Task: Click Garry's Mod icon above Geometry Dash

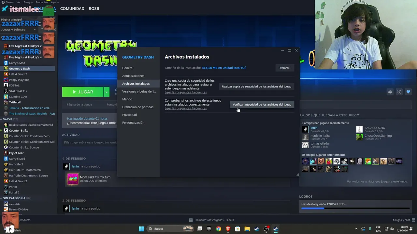Action: pos(6,63)
